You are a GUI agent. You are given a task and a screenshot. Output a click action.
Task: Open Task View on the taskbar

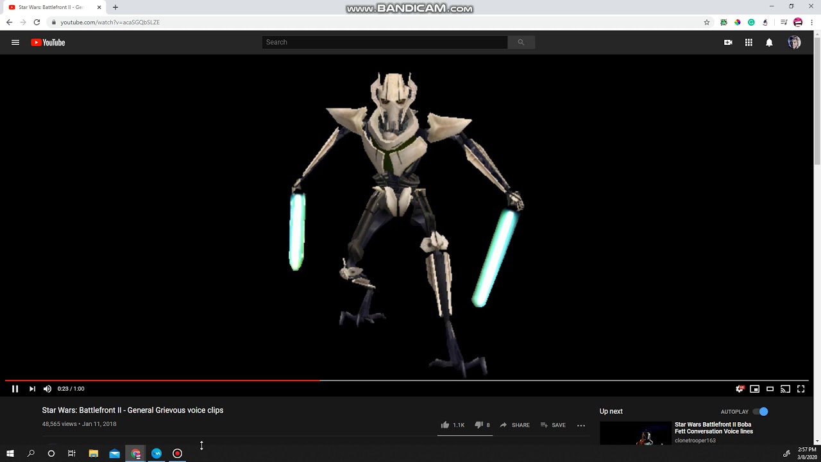pos(72,454)
